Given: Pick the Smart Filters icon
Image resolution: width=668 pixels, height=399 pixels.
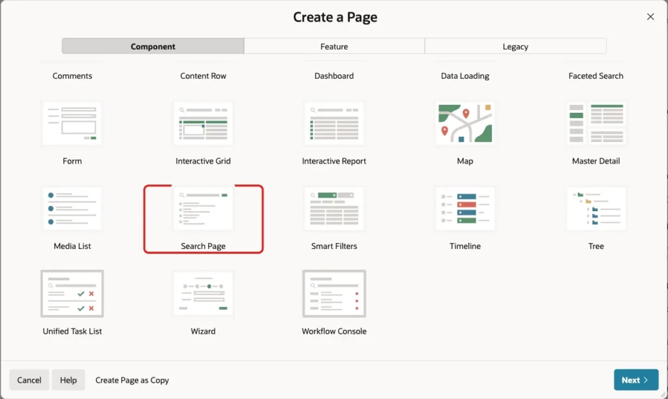Looking at the screenshot, I should tap(334, 209).
